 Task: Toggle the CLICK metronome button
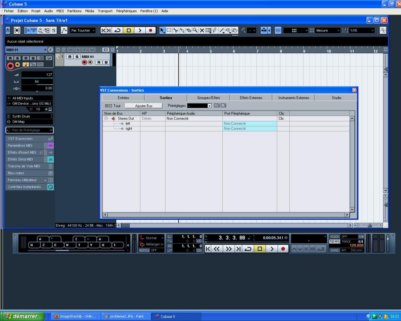334,236
